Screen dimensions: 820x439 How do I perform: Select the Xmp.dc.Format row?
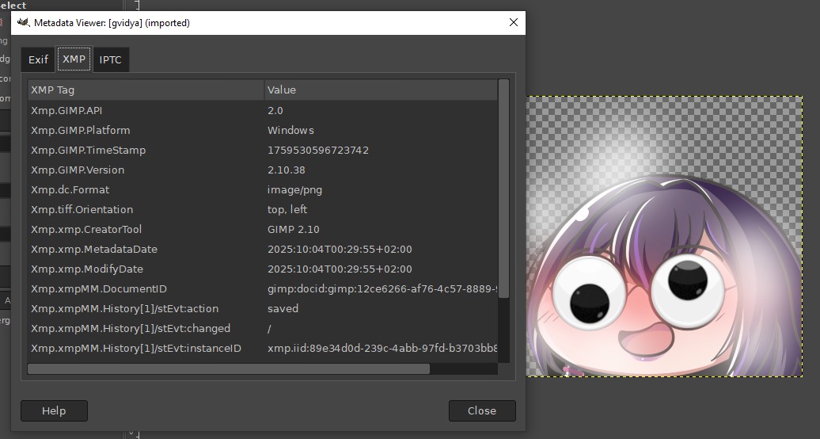(x=263, y=189)
